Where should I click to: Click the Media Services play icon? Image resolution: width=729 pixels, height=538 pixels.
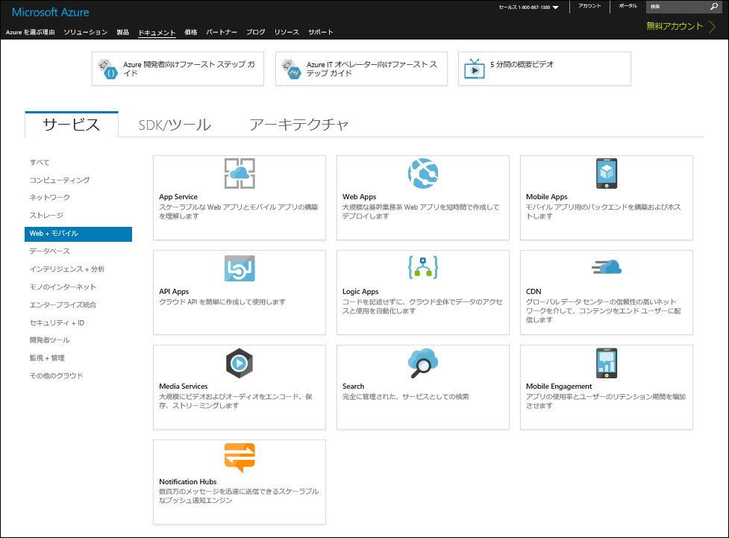point(240,363)
